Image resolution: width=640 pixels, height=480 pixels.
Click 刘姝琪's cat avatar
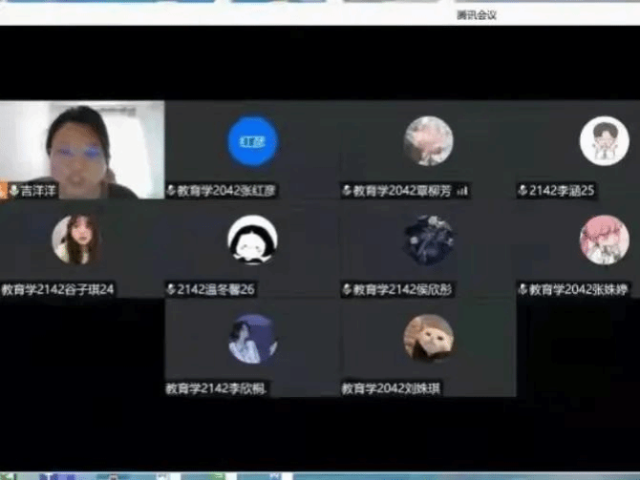428,338
